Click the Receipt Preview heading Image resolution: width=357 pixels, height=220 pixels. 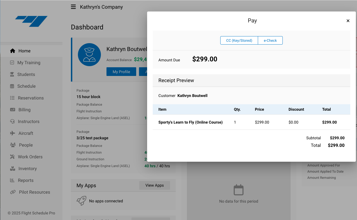click(x=176, y=80)
